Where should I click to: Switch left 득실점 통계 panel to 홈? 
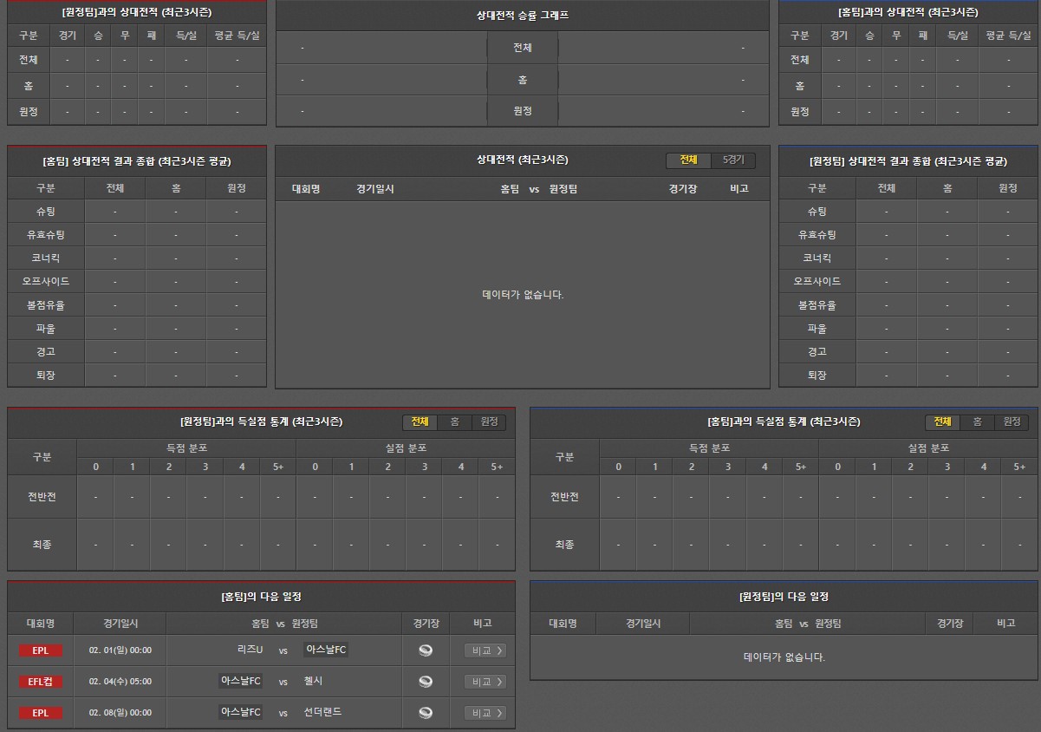point(454,422)
